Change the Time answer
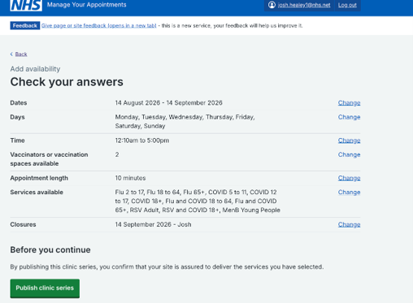The width and height of the screenshot is (413, 303). coord(349,141)
